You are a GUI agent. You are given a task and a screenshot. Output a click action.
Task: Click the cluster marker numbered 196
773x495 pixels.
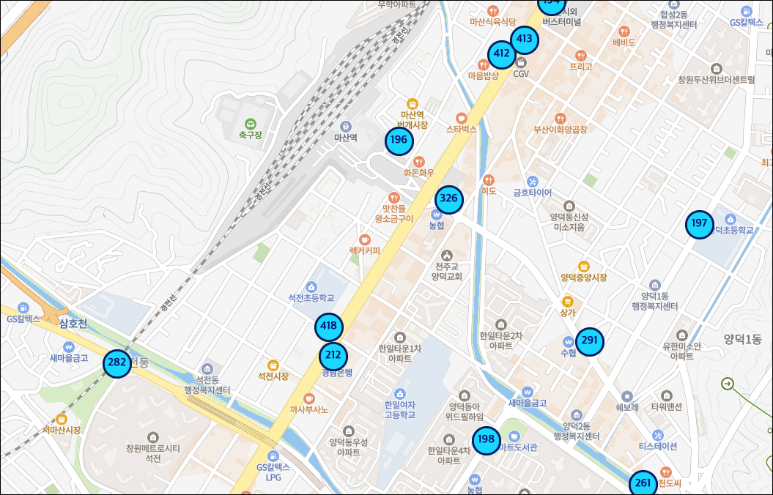(x=399, y=141)
